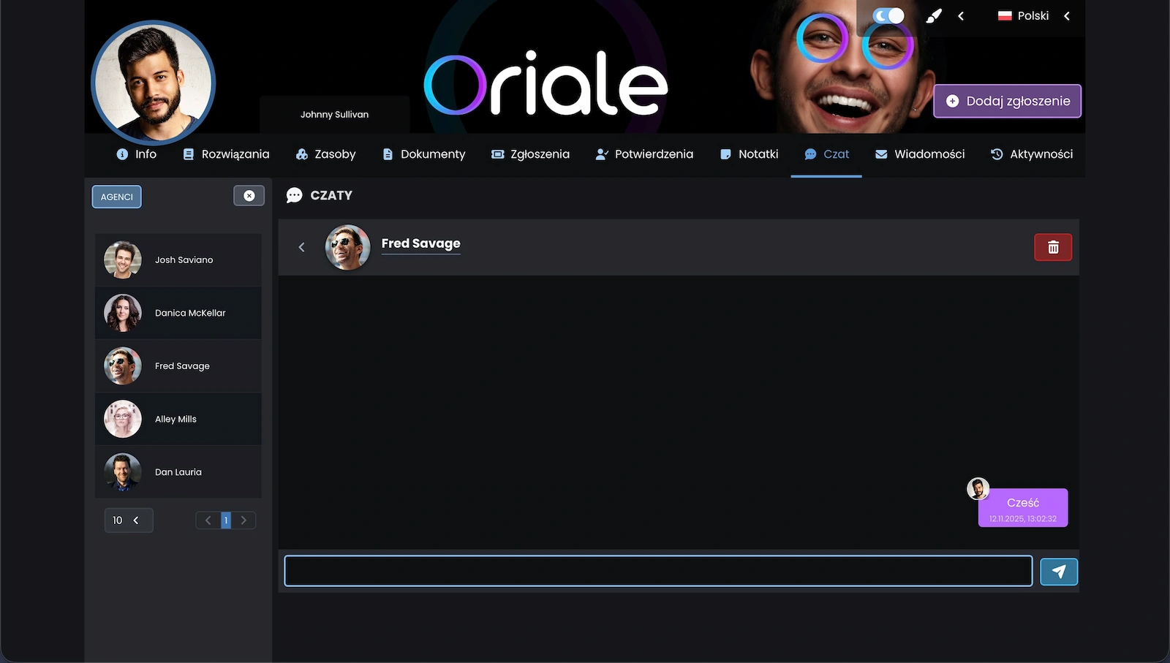Go back using arrow beside Fred Savage
Viewport: 1170px width, 663px height.
301,248
